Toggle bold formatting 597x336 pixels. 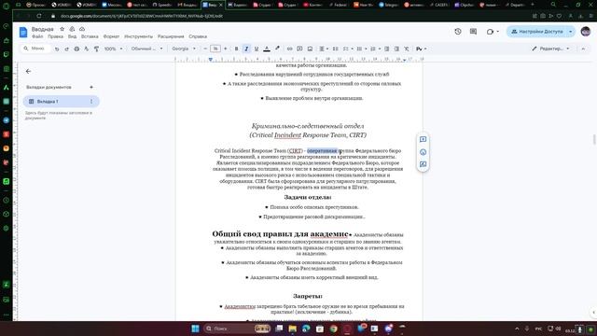[236, 49]
